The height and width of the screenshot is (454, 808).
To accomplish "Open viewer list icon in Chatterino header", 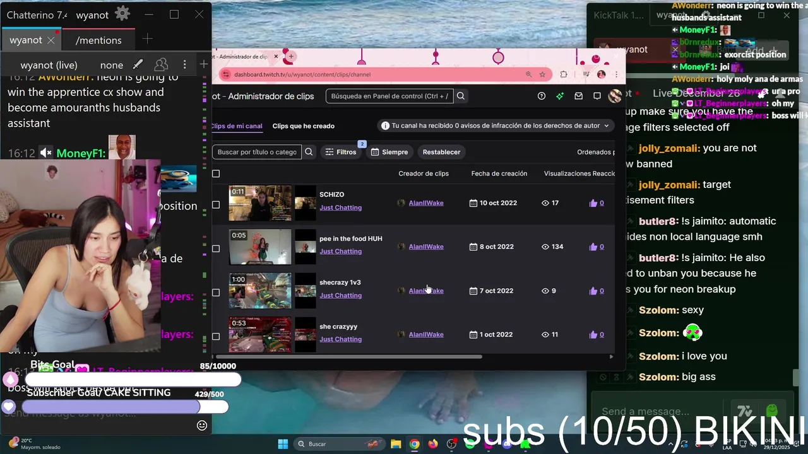I will [161, 64].
